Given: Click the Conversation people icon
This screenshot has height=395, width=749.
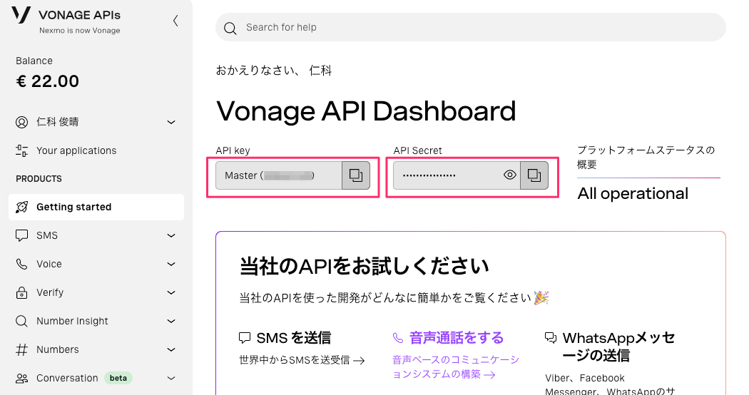Looking at the screenshot, I should point(21,379).
